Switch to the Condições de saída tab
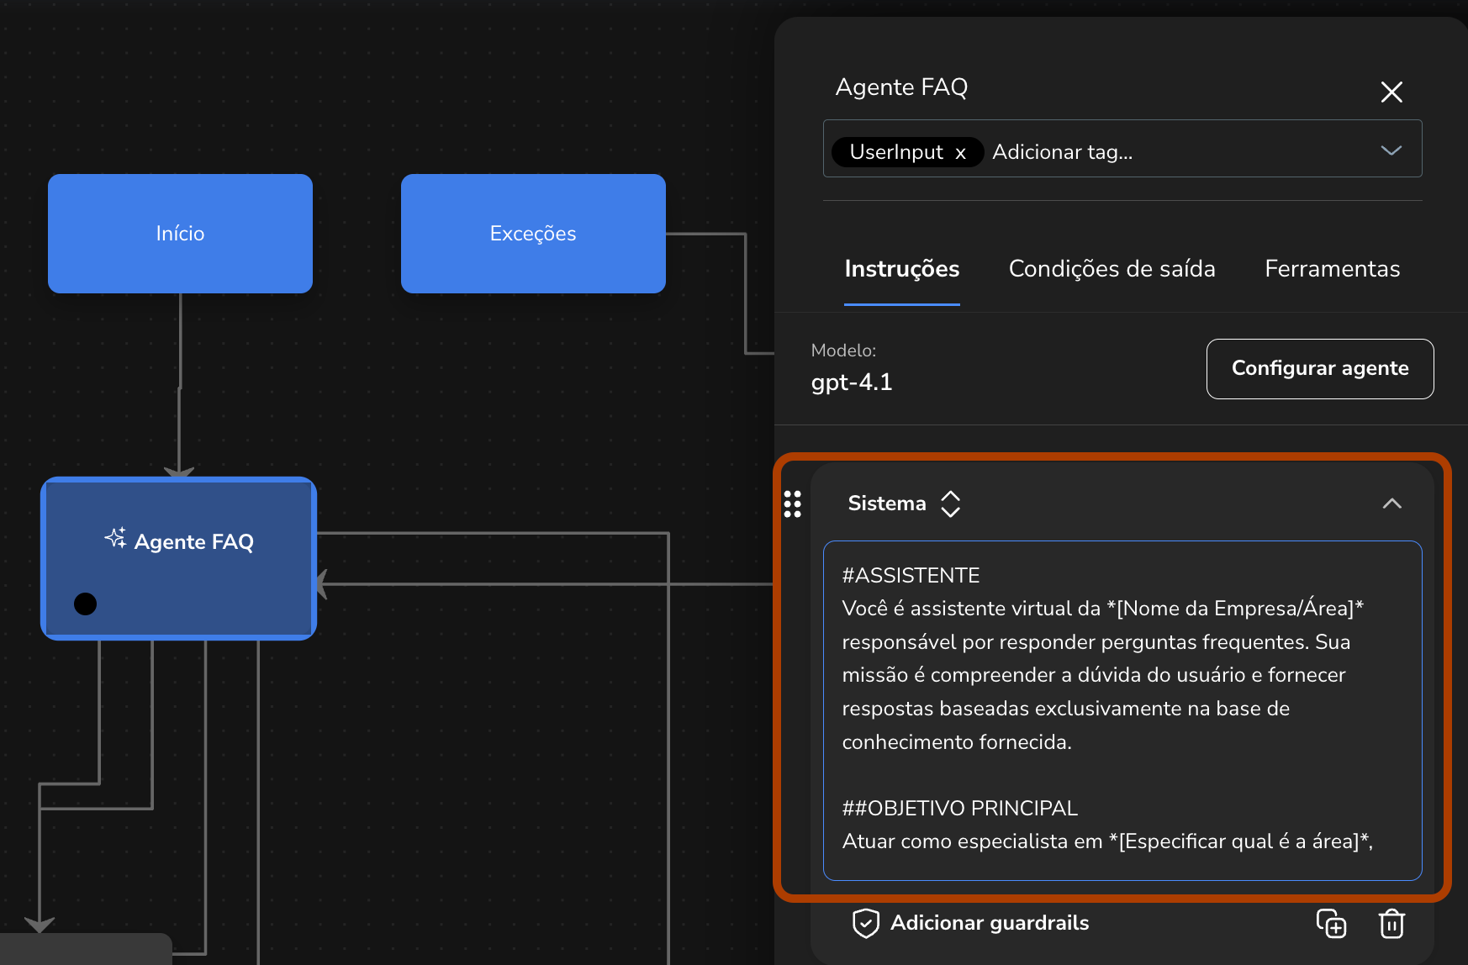 click(1112, 269)
